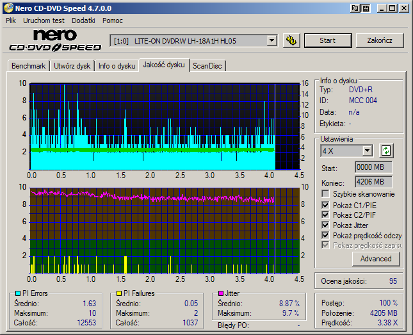This screenshot has height=335, width=413.
Task: Open the Uruchom test menu
Action: tap(44, 20)
